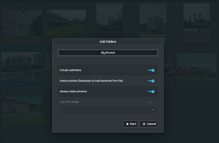Viewport: 219px width, 143px height.
Task: Toggle the Analyze photos switch
Action: click(151, 81)
